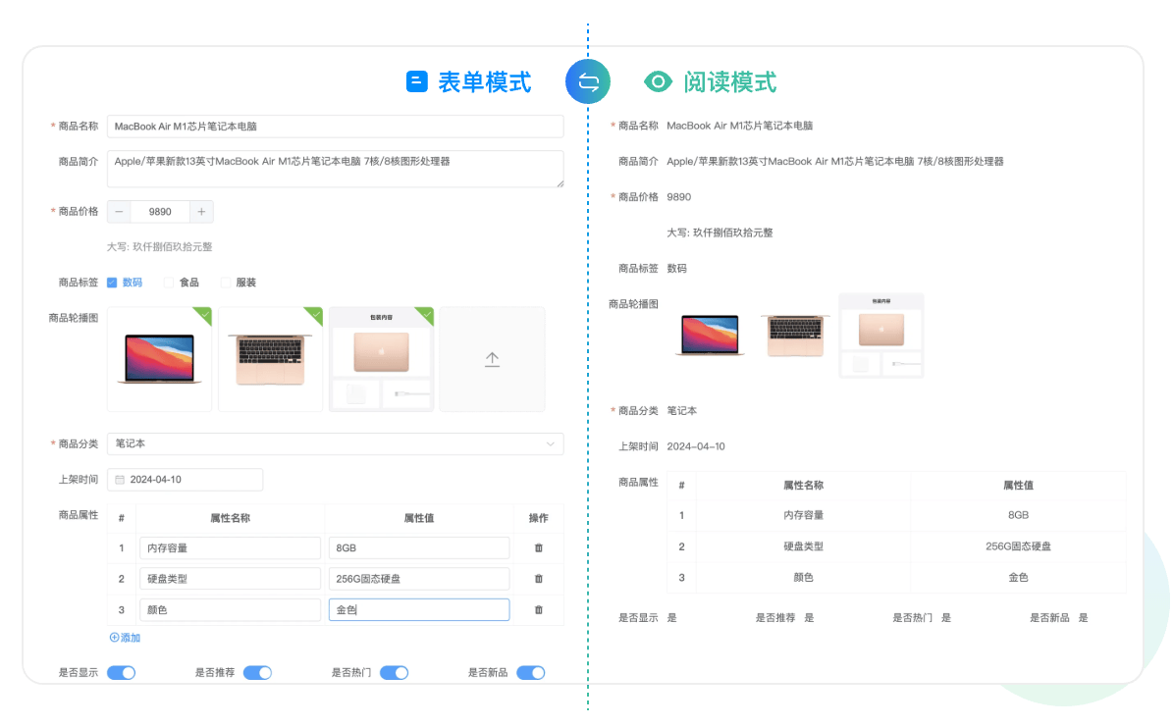Click the MacBook laptop carousel thumbnail
The height and width of the screenshot is (726, 1174).
pyautogui.click(x=159, y=358)
